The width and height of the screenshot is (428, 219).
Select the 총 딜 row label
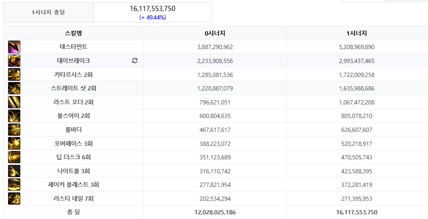[73, 212]
